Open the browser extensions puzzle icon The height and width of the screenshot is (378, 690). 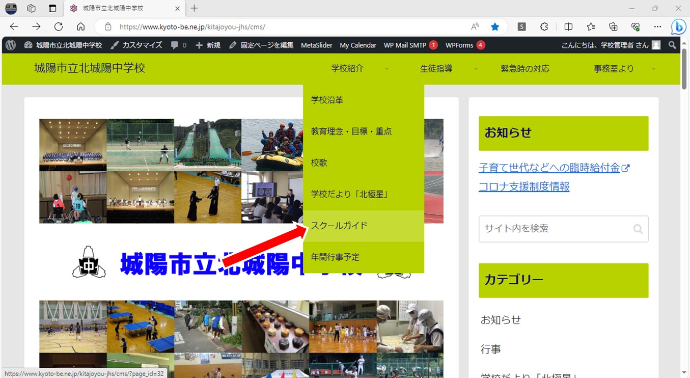pyautogui.click(x=544, y=26)
